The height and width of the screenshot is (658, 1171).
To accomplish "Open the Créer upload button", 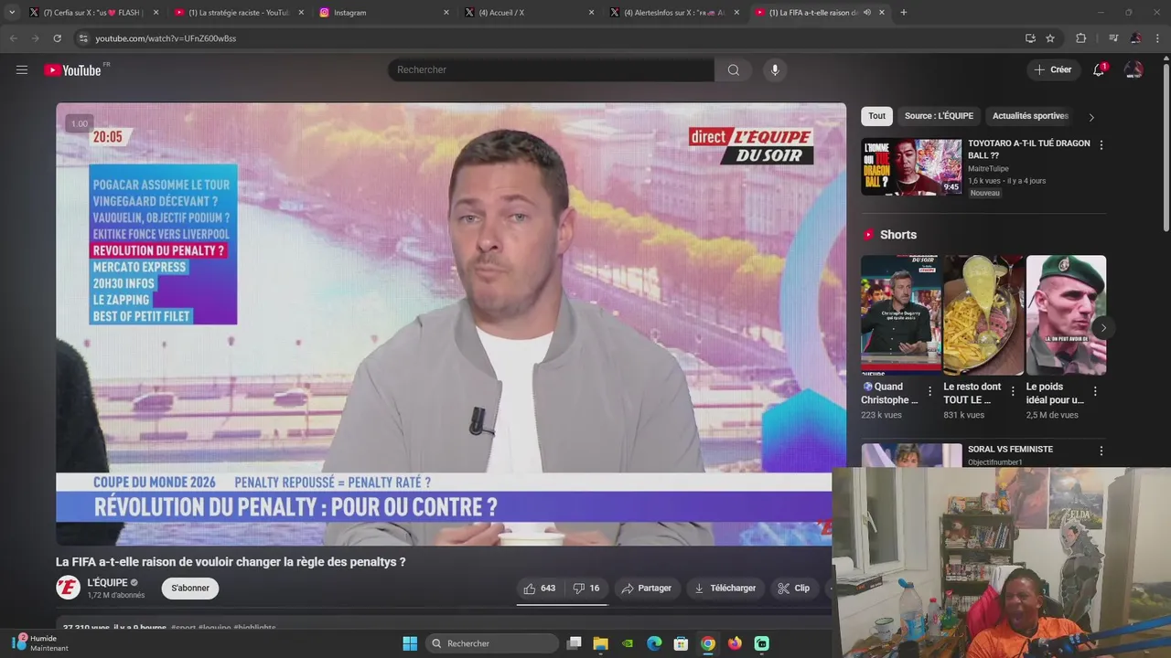I will pyautogui.click(x=1052, y=69).
